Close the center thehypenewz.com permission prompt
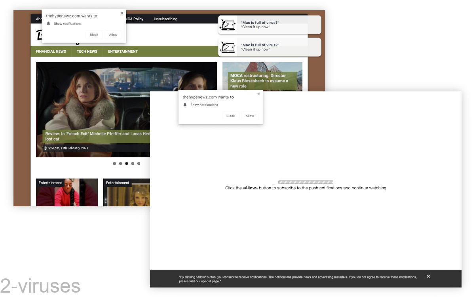The image size is (475, 297). (258, 94)
